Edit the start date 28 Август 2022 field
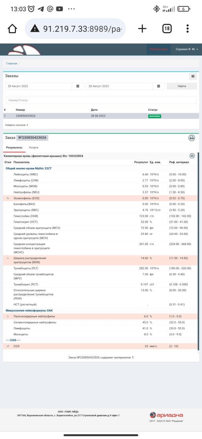Image resolution: width=202 pixels, height=439 pixels. [x=39, y=86]
